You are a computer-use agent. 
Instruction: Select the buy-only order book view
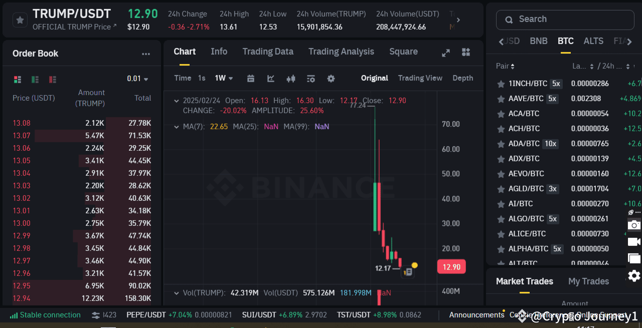(35, 79)
